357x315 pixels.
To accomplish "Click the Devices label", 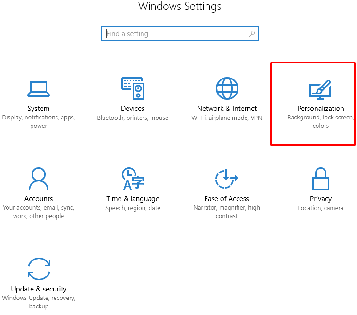I will click(x=133, y=109).
